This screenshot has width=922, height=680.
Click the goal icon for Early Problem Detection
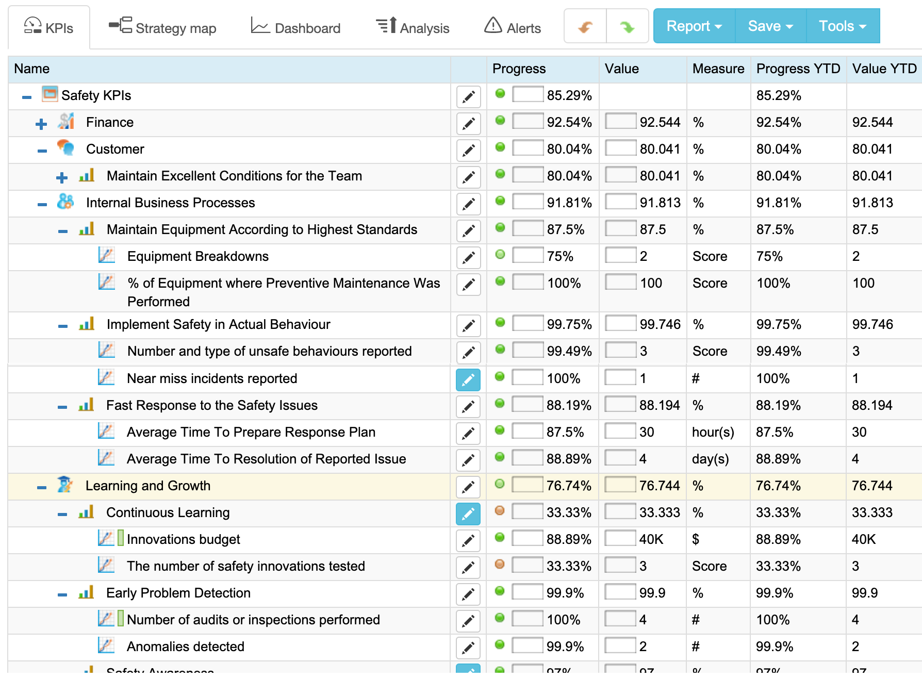87,593
